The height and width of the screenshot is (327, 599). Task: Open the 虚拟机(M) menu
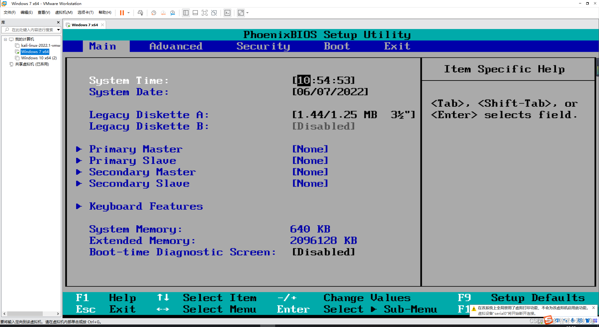[64, 12]
